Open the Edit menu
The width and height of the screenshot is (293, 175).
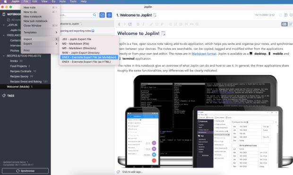(35, 1)
